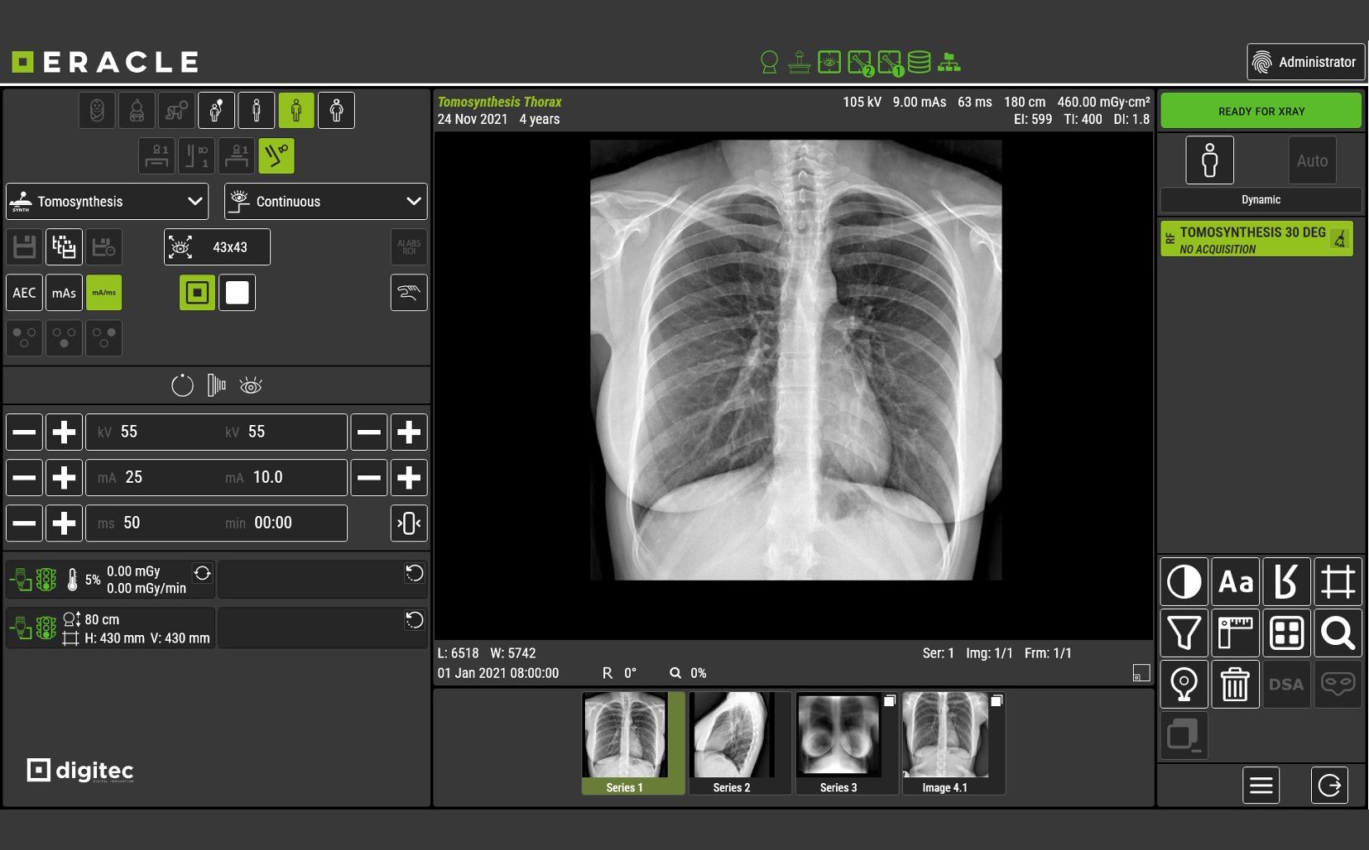Select the highlighted medium adult patient size

296,110
